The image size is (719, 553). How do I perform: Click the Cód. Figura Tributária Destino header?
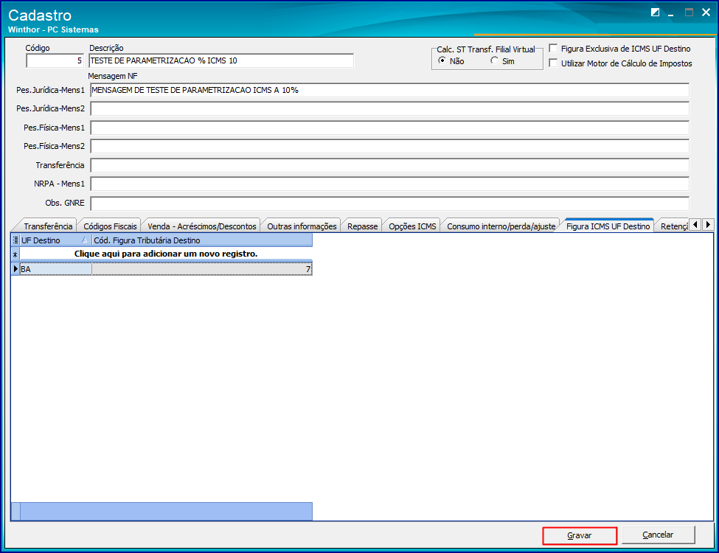202,240
